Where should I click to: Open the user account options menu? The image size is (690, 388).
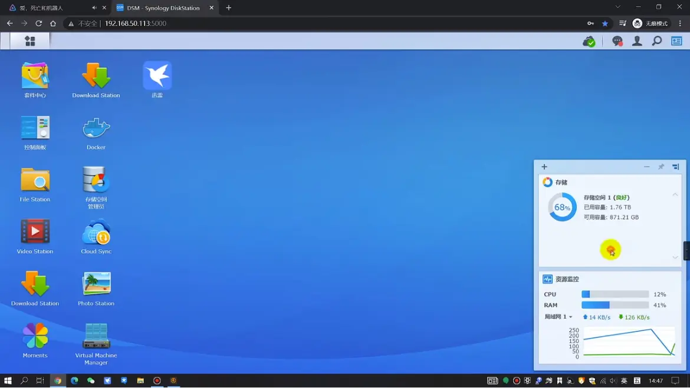click(637, 41)
